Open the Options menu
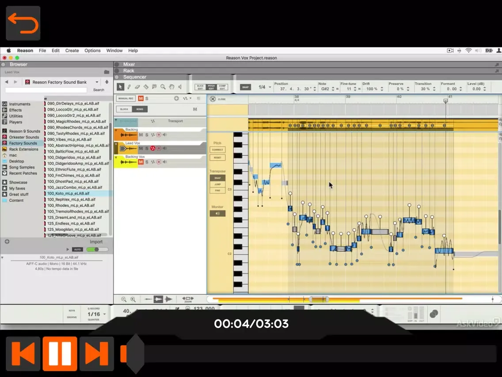 click(x=92, y=50)
